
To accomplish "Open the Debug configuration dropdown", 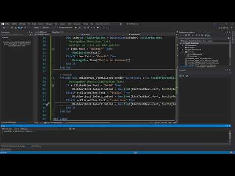I will [37, 28].
